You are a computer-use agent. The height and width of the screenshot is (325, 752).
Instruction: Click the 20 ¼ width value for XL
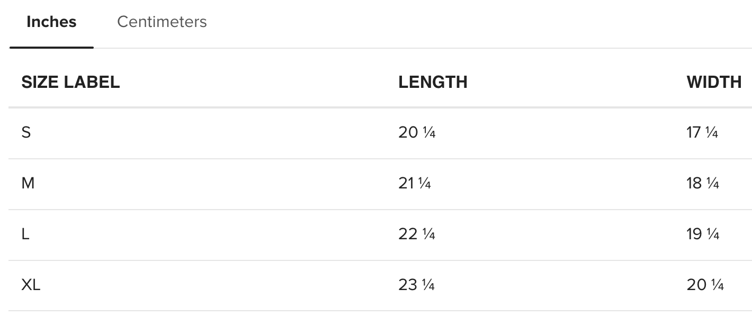pos(705,285)
